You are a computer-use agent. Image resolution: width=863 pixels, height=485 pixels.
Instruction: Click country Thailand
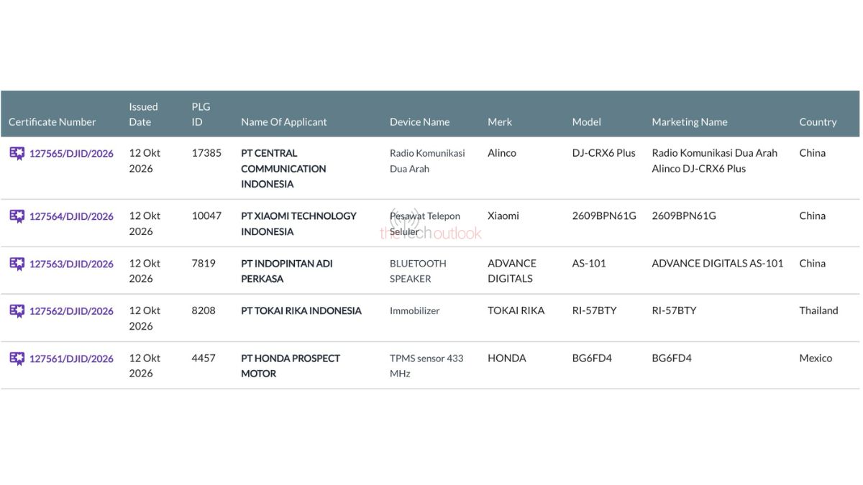click(818, 310)
